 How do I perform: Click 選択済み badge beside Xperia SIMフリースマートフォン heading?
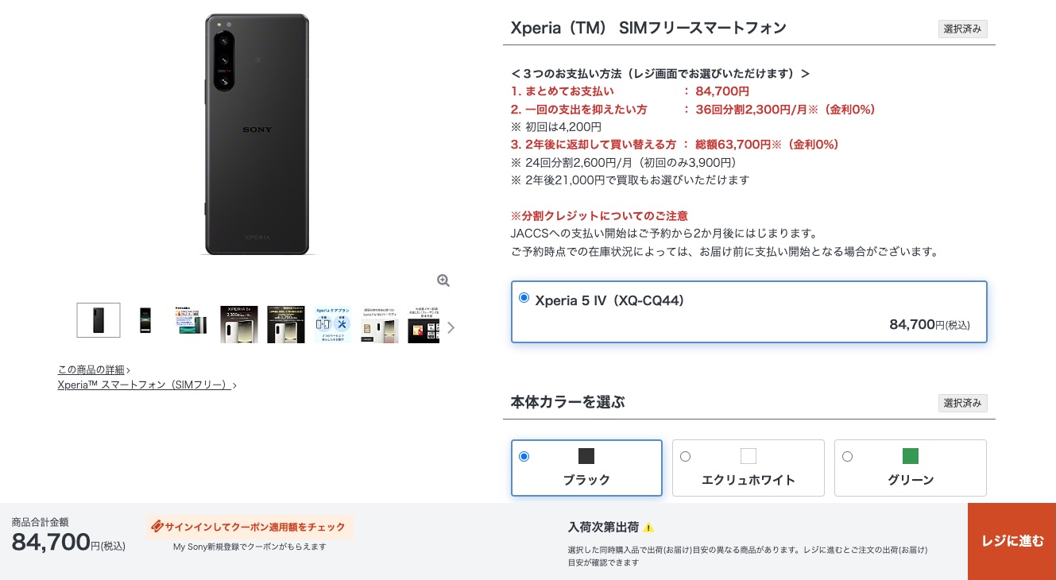coord(962,29)
